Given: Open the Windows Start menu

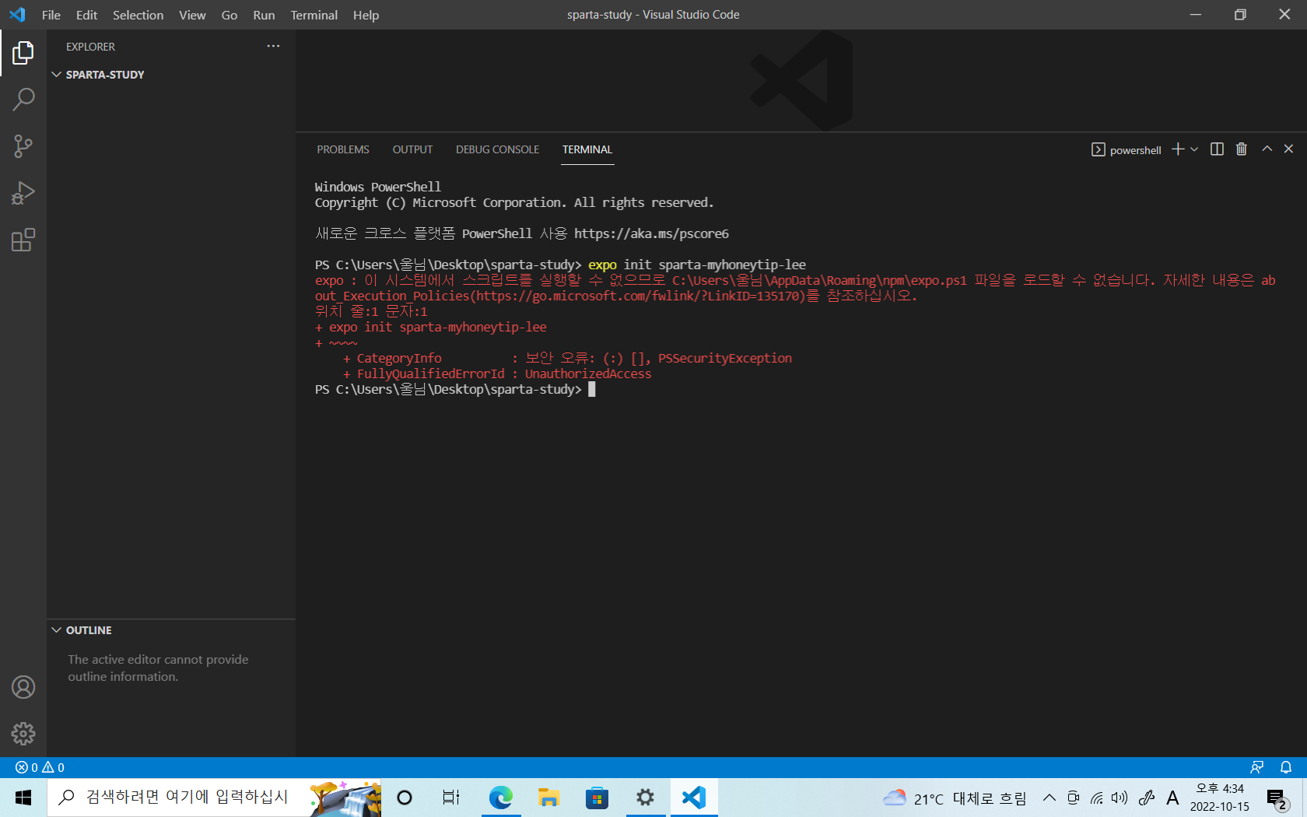Looking at the screenshot, I should click(x=23, y=798).
